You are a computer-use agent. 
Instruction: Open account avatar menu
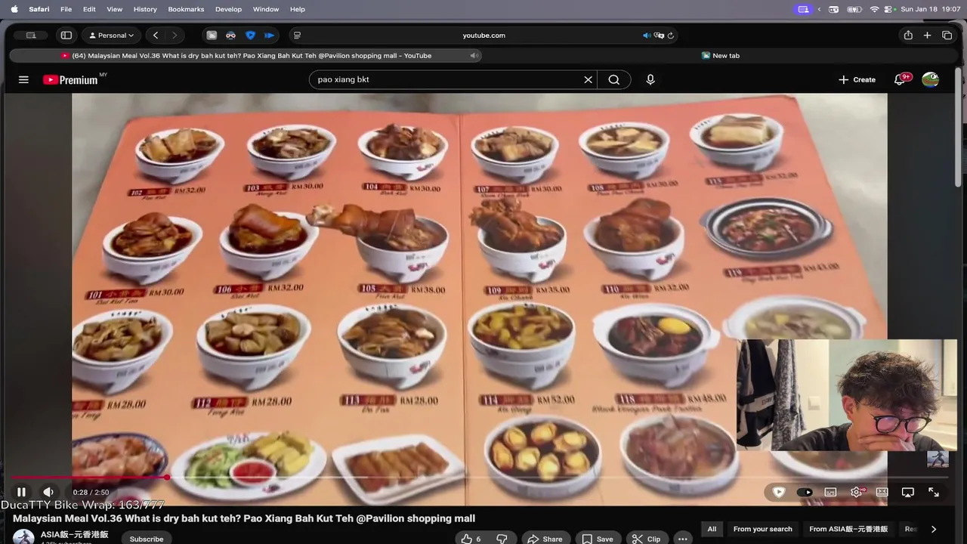(x=930, y=79)
